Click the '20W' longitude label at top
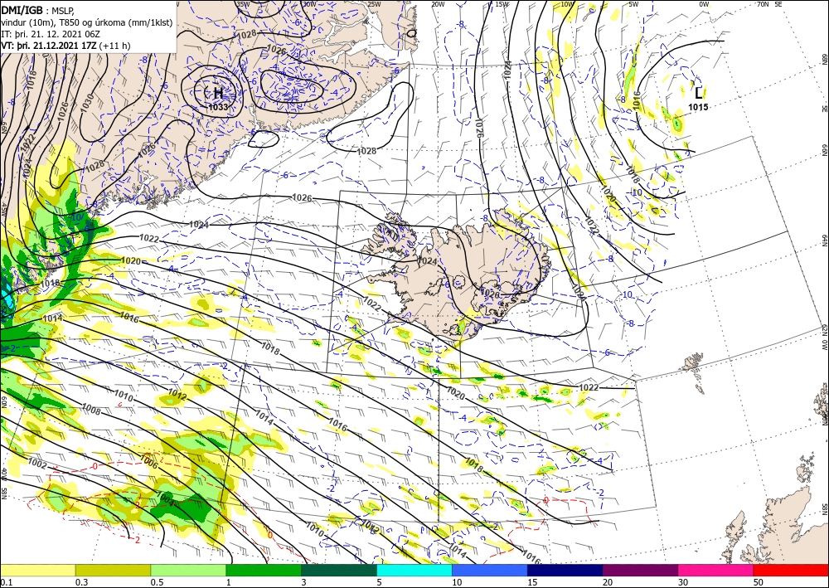The height and width of the screenshot is (588, 829). (438, 4)
